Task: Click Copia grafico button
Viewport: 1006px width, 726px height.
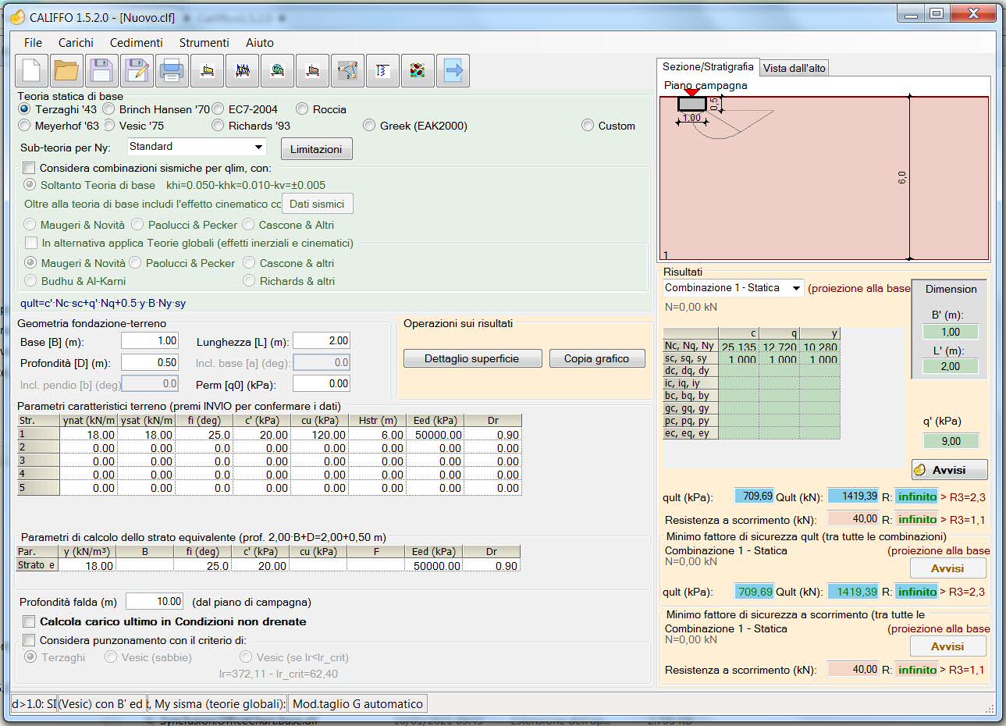Action: click(597, 358)
